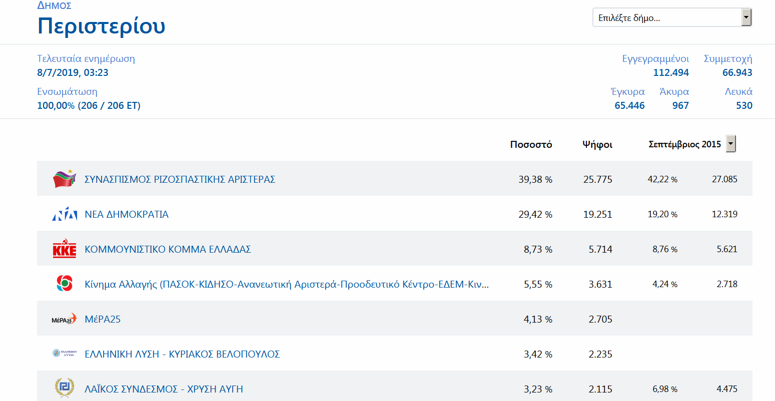Click the Kinima Allagis circular logo
Screen dimensions: 775x401
click(65, 284)
